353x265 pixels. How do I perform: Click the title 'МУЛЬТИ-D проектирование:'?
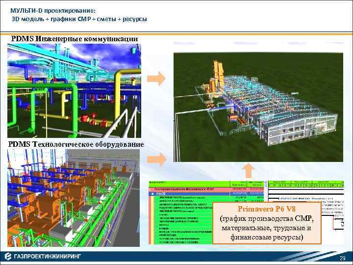point(53,11)
